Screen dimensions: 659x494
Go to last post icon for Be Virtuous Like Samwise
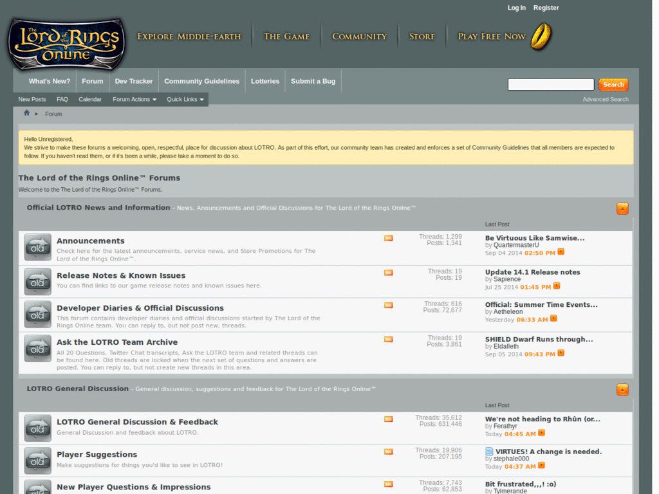click(x=561, y=252)
